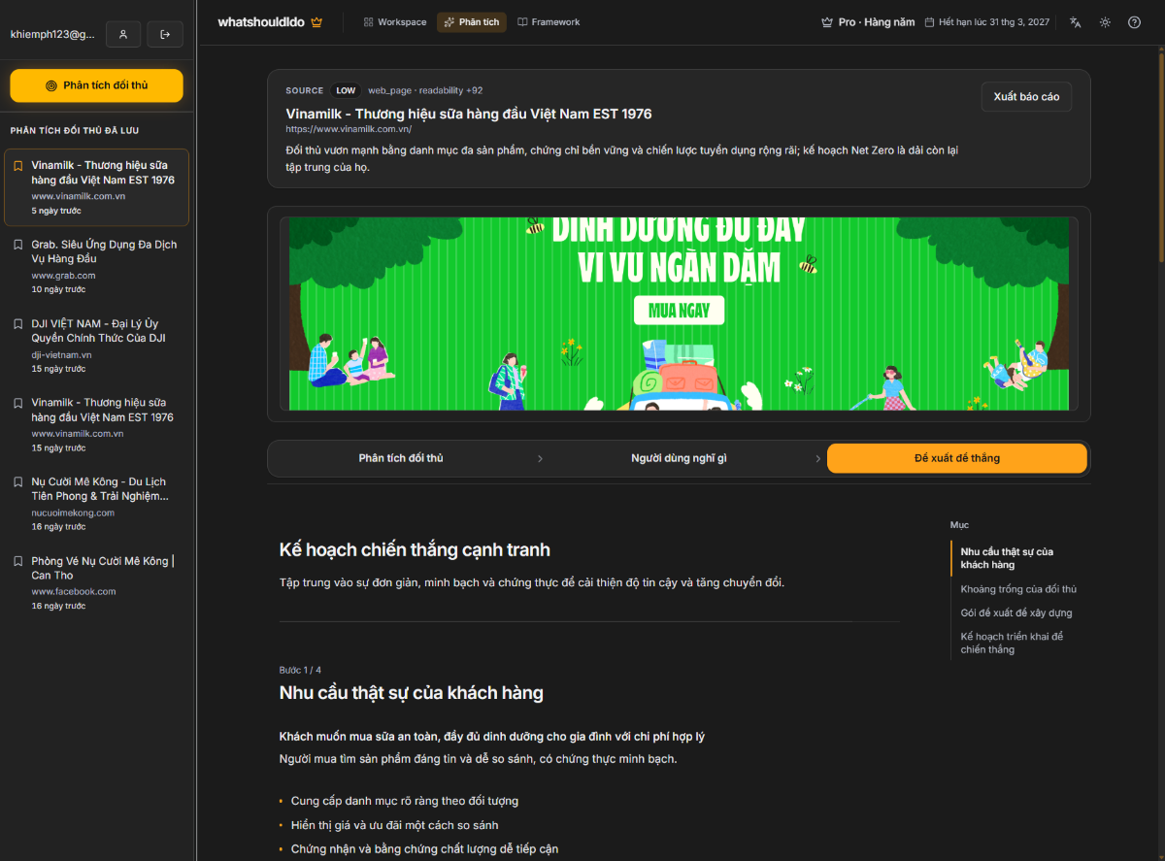
Task: Click the Vinamilk banner image thumbnail
Action: 679,314
